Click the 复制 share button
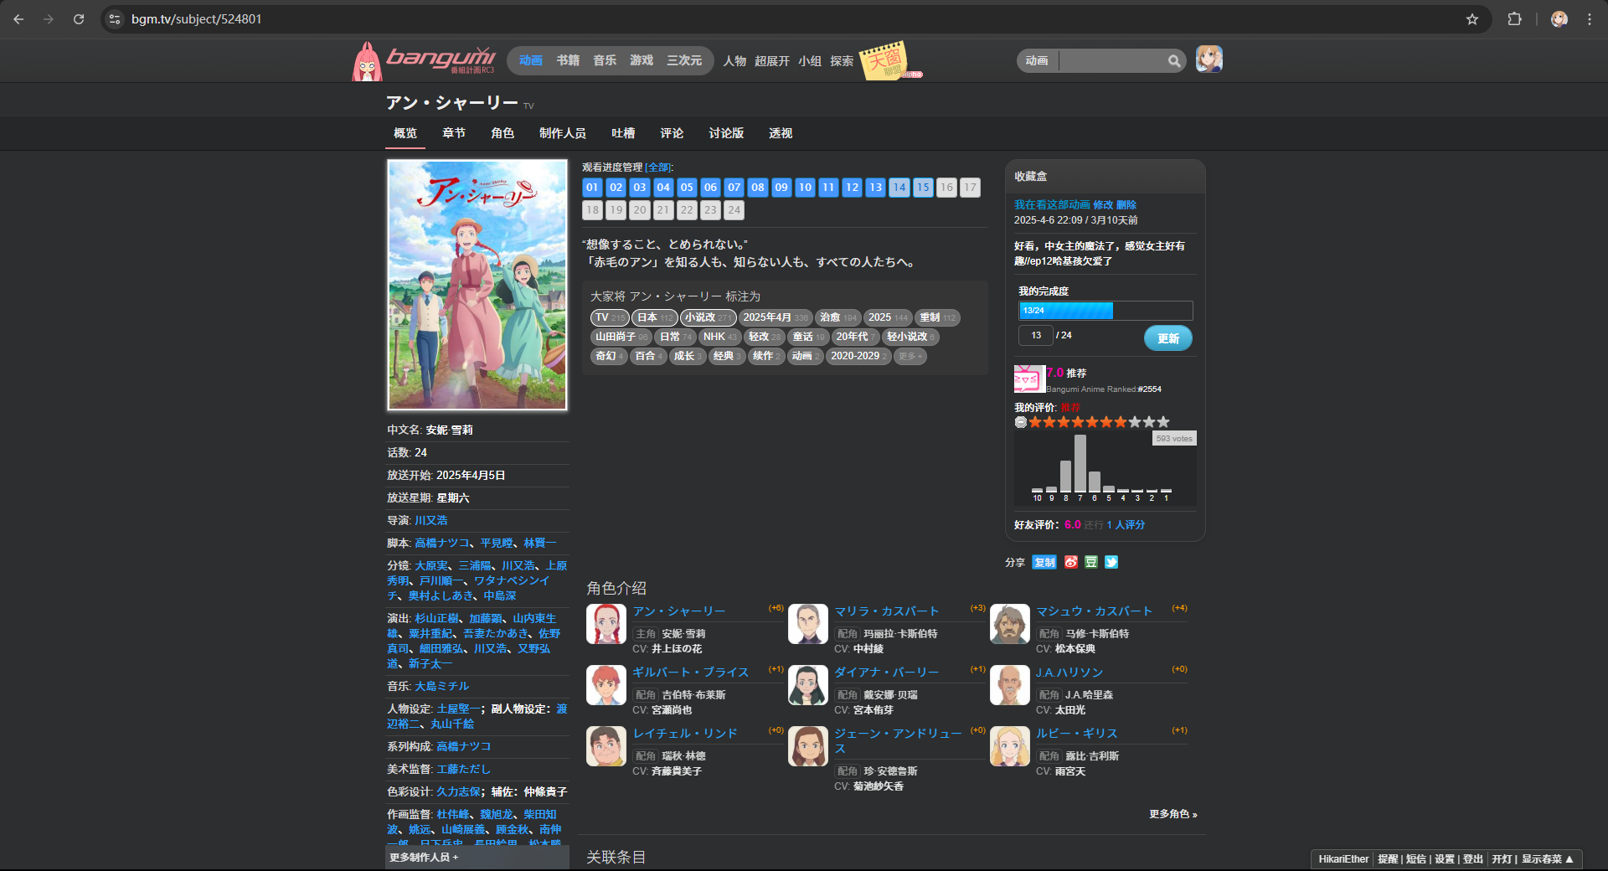 click(x=1044, y=562)
